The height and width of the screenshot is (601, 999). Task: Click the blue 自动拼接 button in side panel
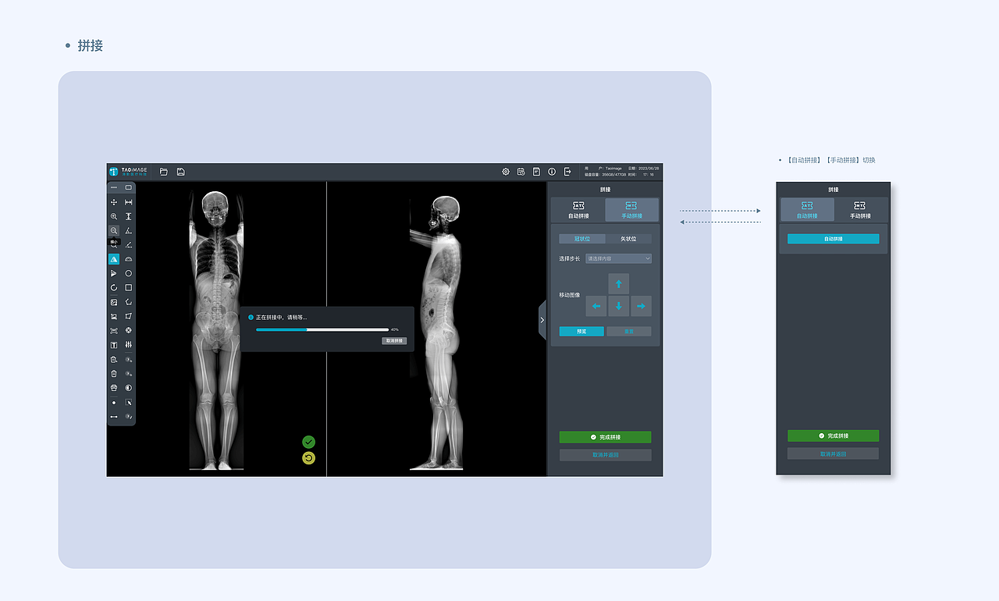click(x=834, y=239)
